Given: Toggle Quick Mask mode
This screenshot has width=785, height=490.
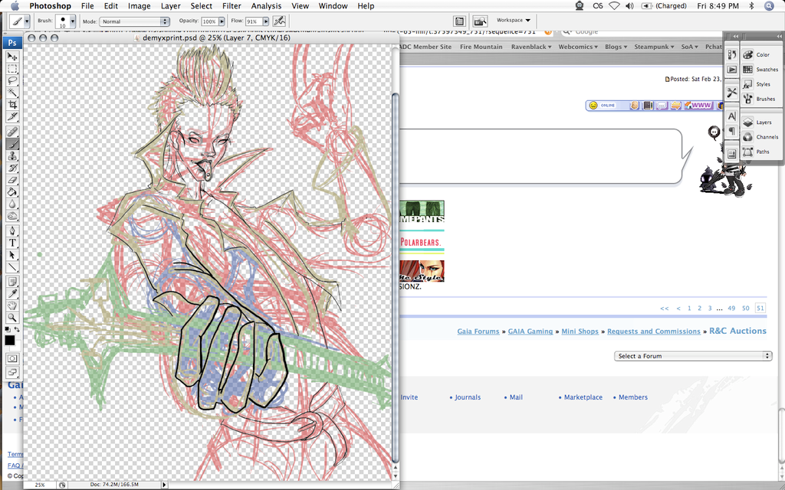Looking at the screenshot, I should pyautogui.click(x=12, y=358).
